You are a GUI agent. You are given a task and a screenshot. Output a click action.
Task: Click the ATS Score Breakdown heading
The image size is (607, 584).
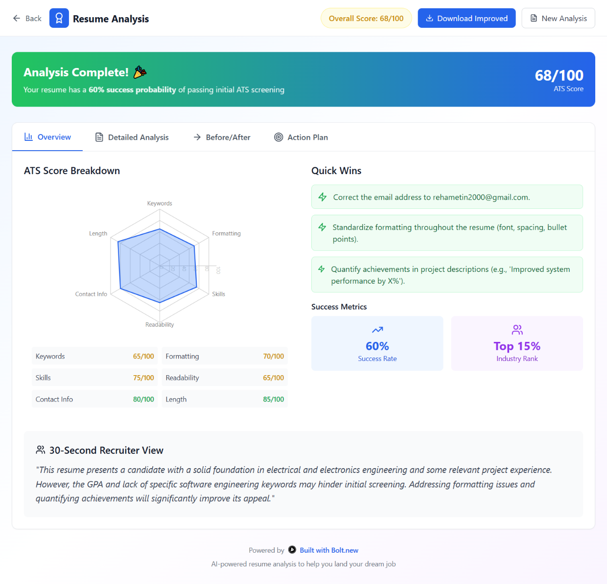72,171
